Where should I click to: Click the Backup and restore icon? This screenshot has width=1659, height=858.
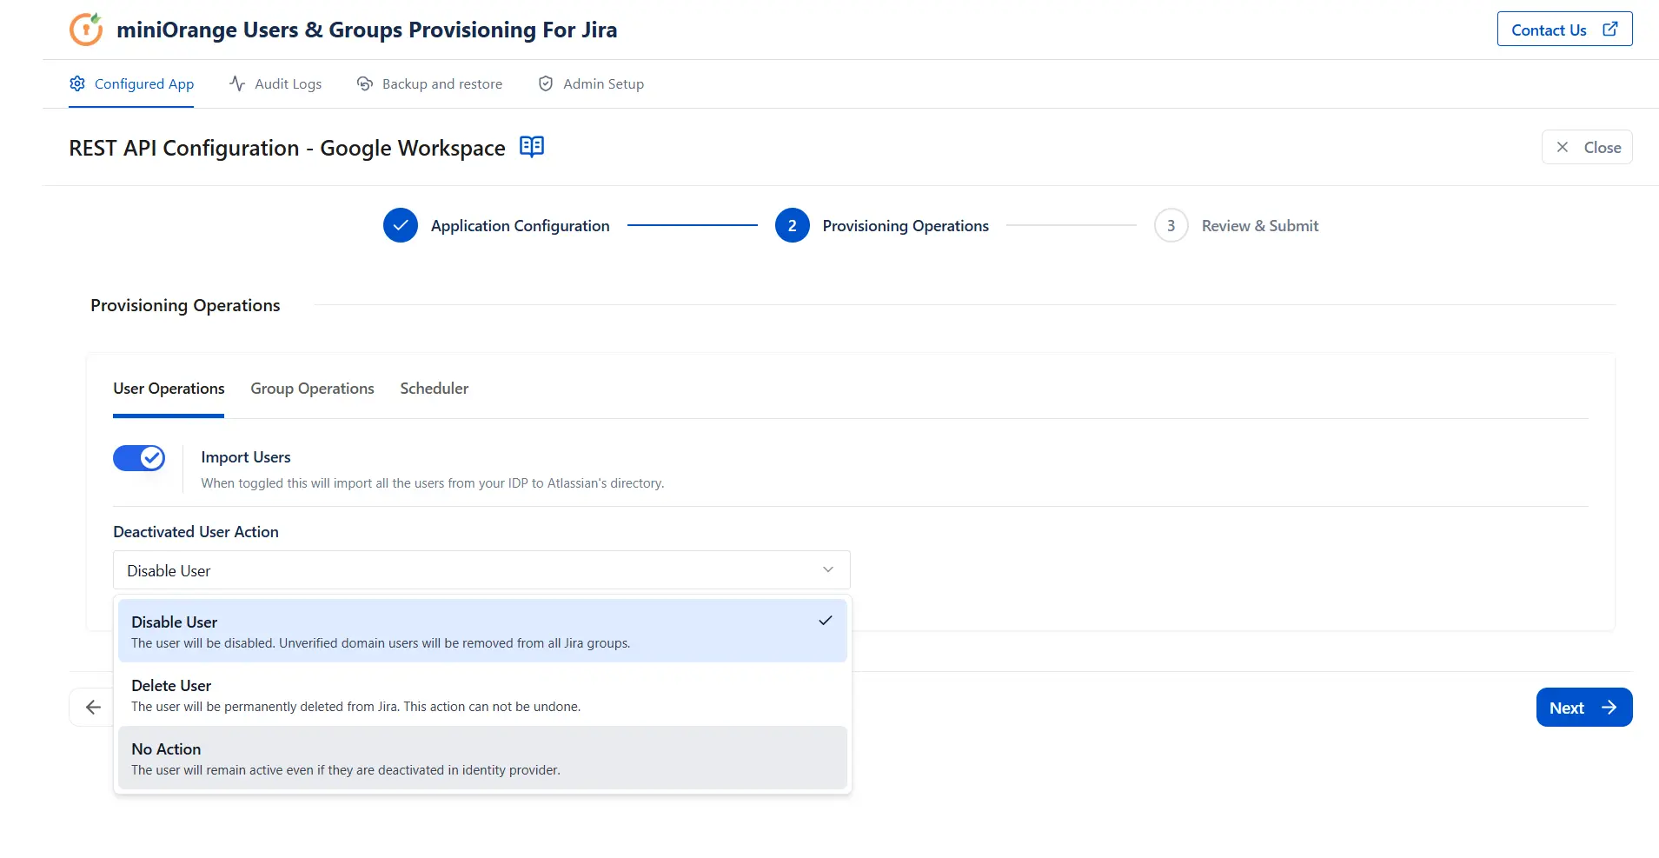pyautogui.click(x=365, y=83)
